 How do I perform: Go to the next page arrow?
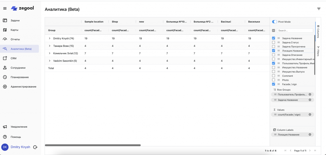[310, 151]
